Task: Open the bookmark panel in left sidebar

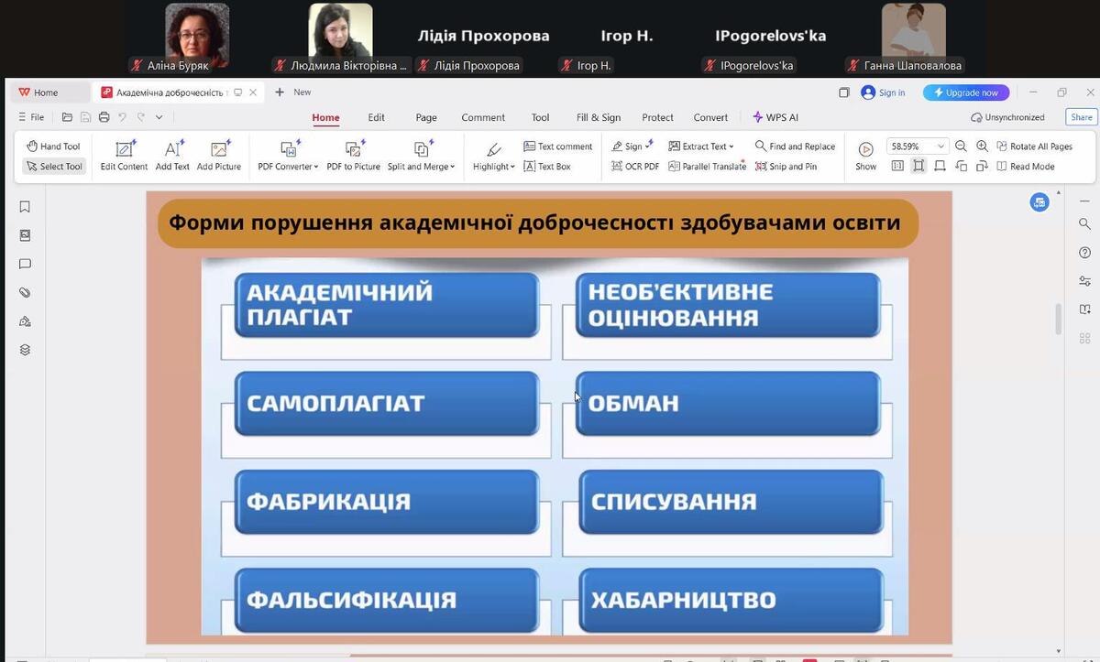Action: [x=25, y=207]
